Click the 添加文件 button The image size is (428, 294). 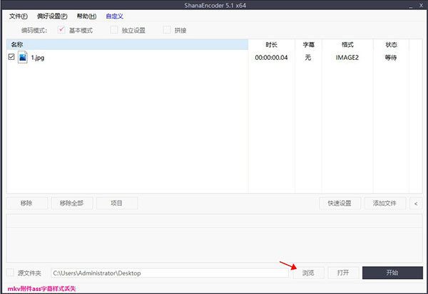(385, 204)
